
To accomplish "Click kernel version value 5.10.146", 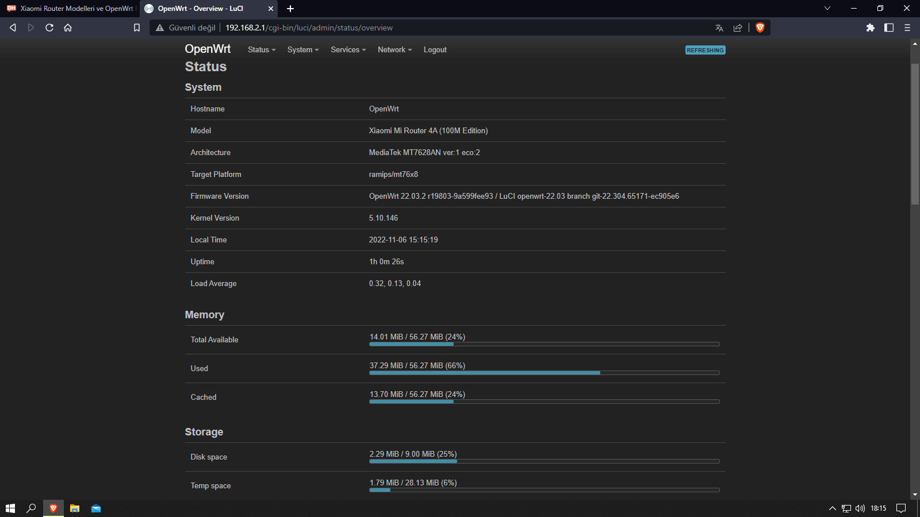I will 384,218.
